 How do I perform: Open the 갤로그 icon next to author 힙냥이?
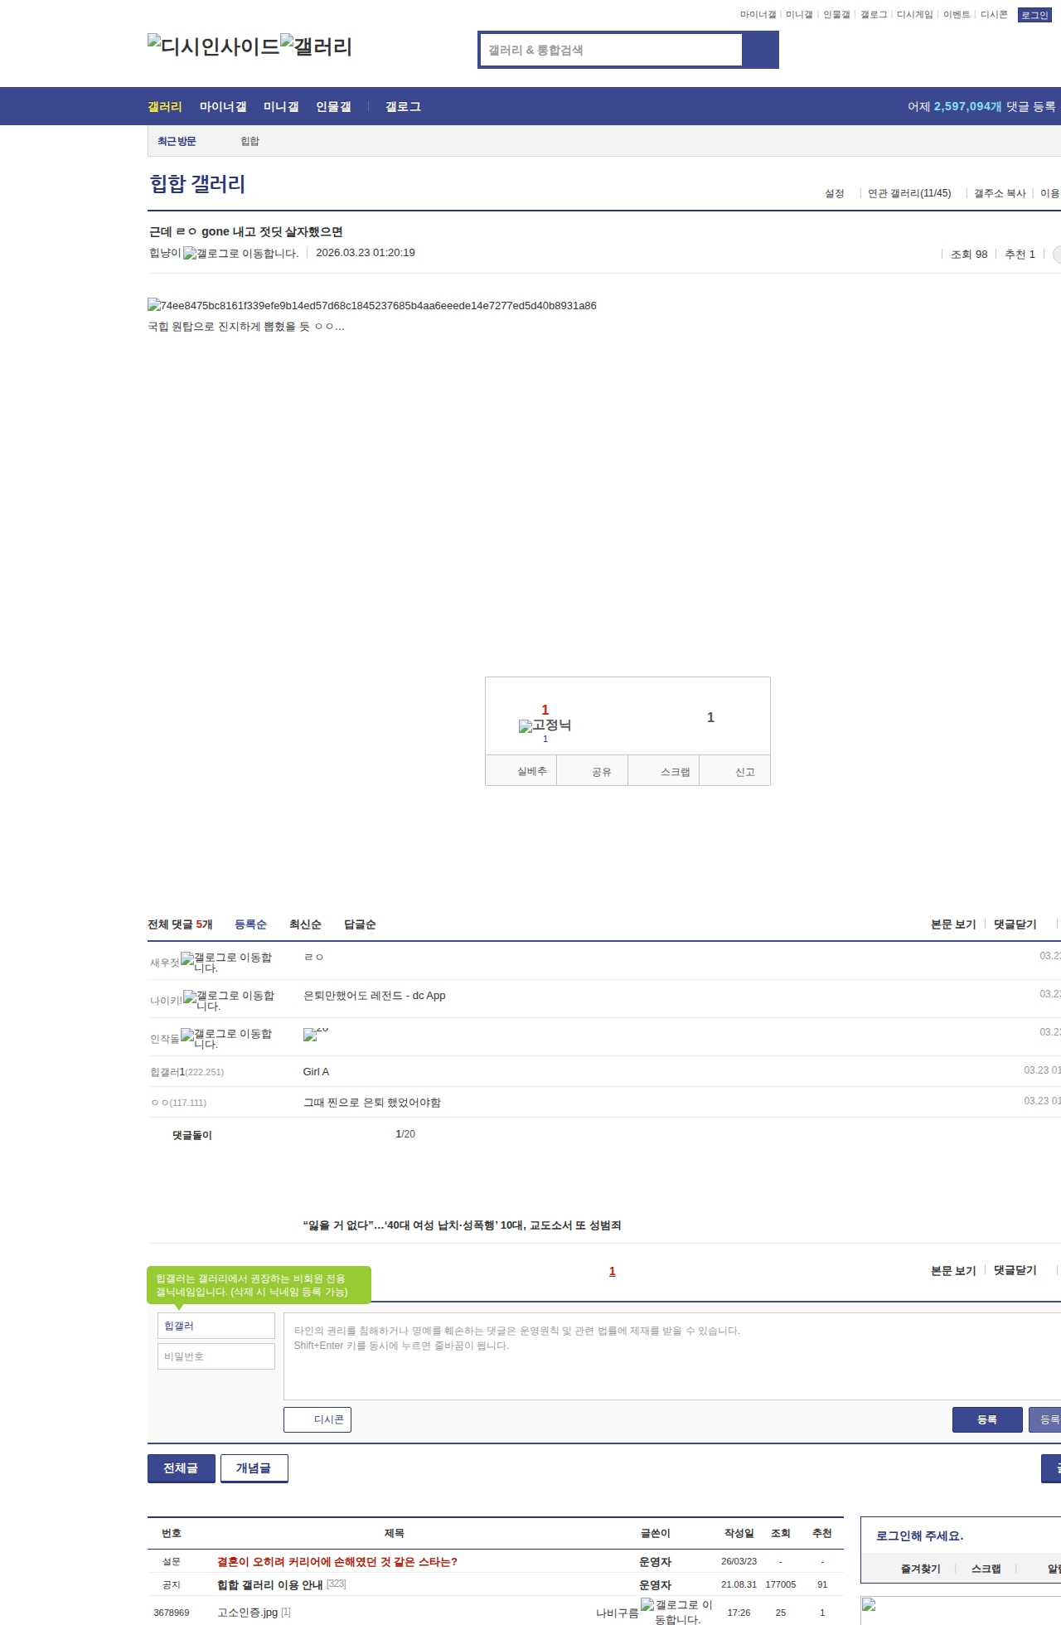point(240,254)
